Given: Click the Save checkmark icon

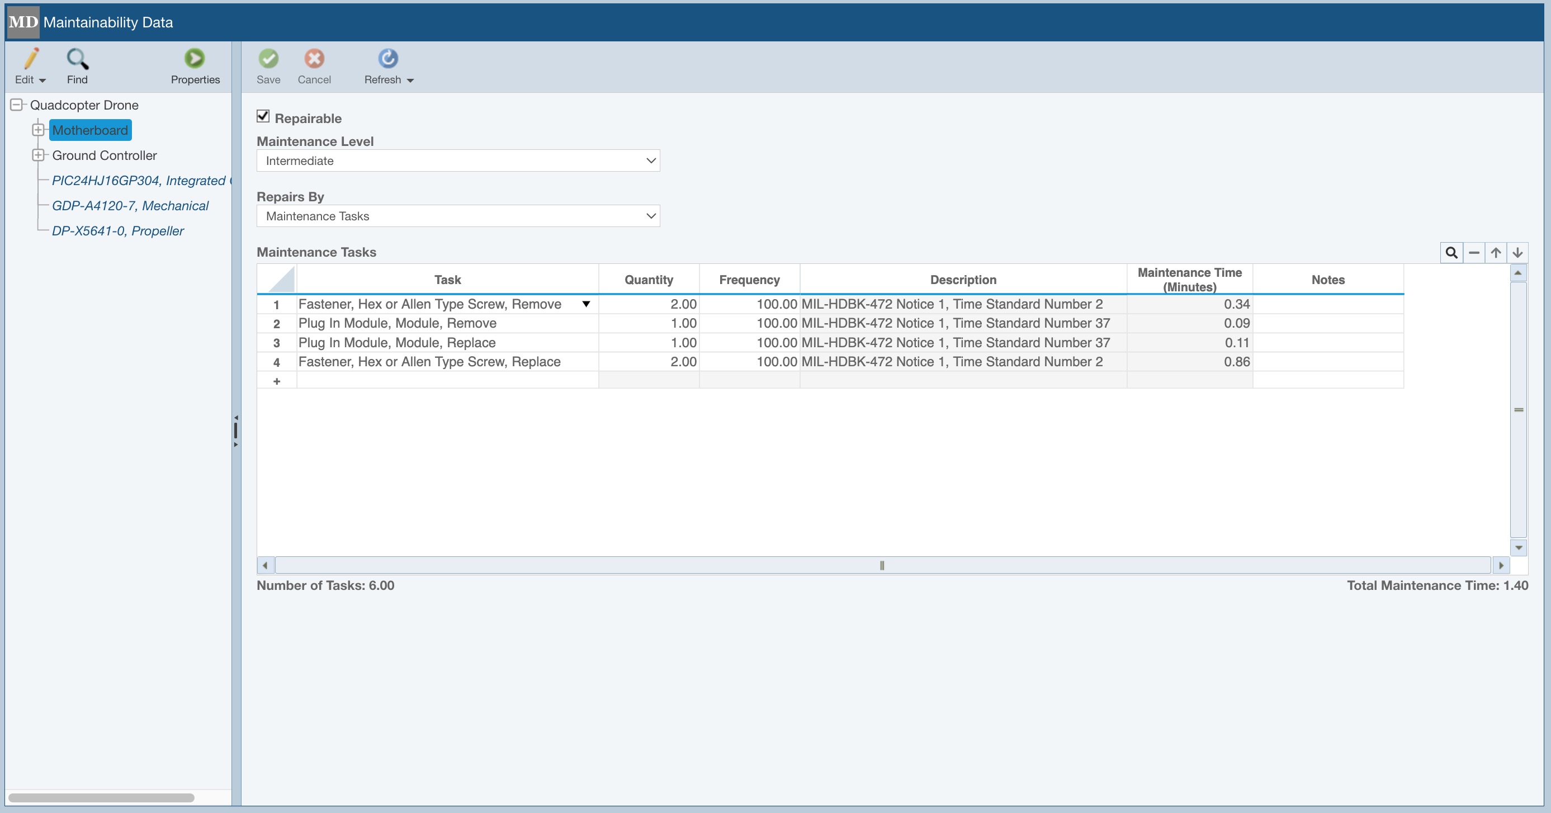Looking at the screenshot, I should click(x=268, y=58).
